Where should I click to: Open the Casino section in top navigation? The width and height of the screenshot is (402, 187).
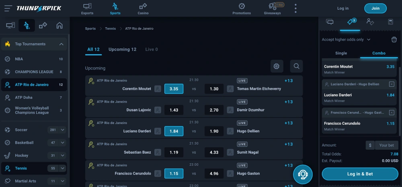[143, 9]
